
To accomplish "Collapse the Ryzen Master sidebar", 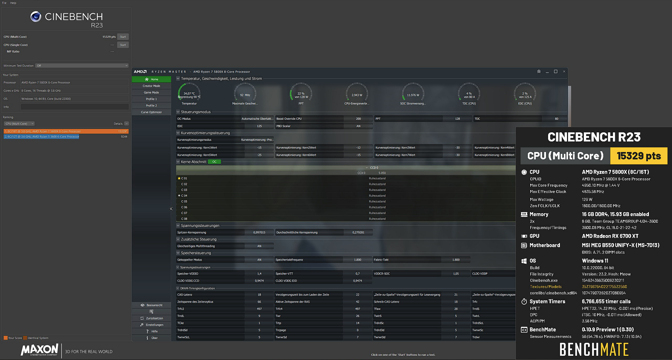I will [171, 209].
